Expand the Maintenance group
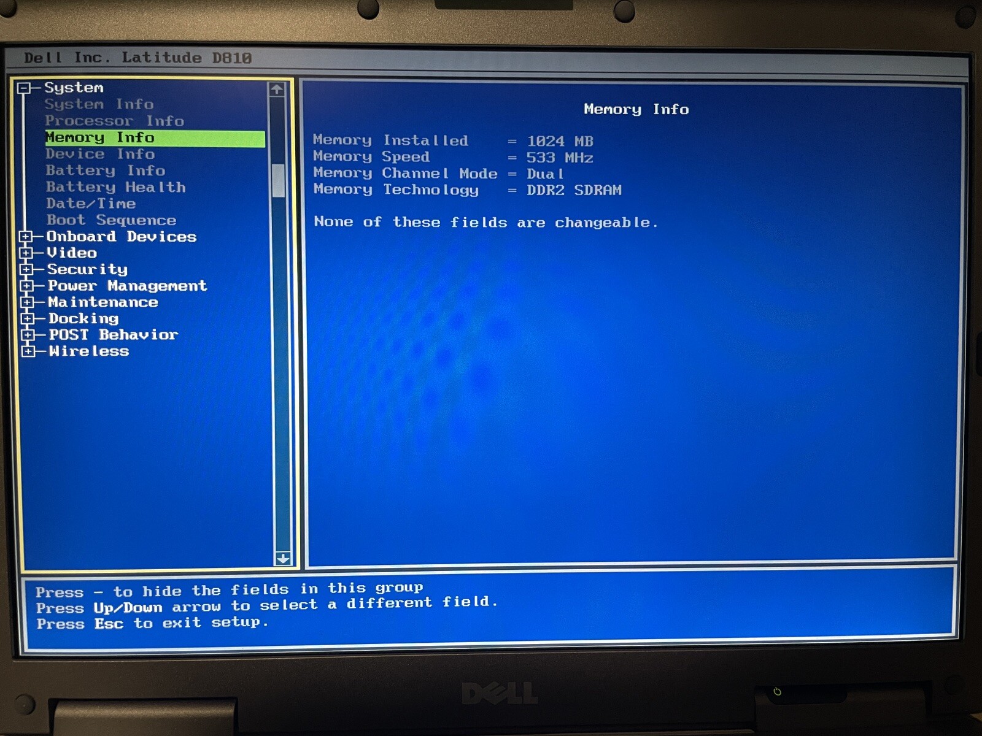982x736 pixels. tap(27, 302)
